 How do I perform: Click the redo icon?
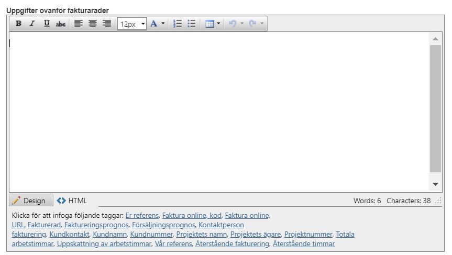252,24
